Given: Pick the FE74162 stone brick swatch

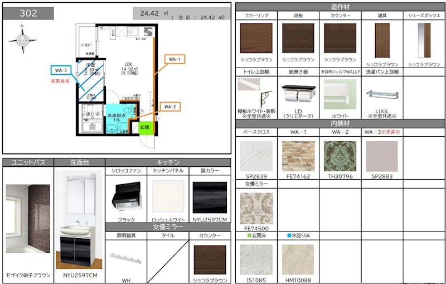Looking at the screenshot, I should (x=297, y=156).
